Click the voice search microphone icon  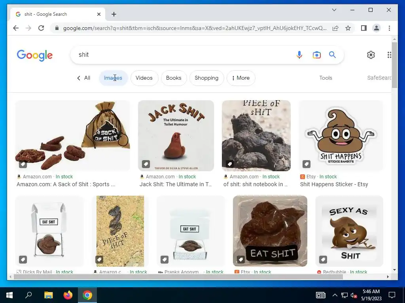tap(299, 54)
